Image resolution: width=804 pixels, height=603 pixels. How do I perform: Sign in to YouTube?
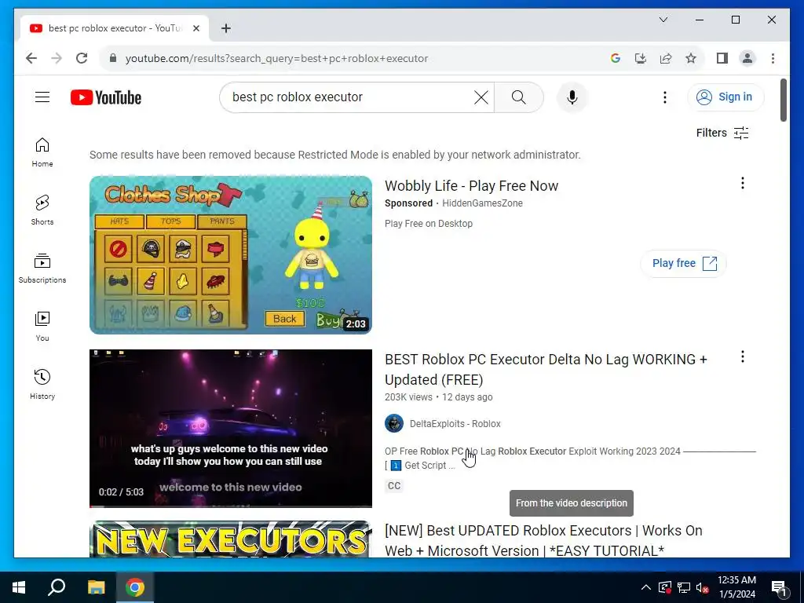(x=725, y=97)
